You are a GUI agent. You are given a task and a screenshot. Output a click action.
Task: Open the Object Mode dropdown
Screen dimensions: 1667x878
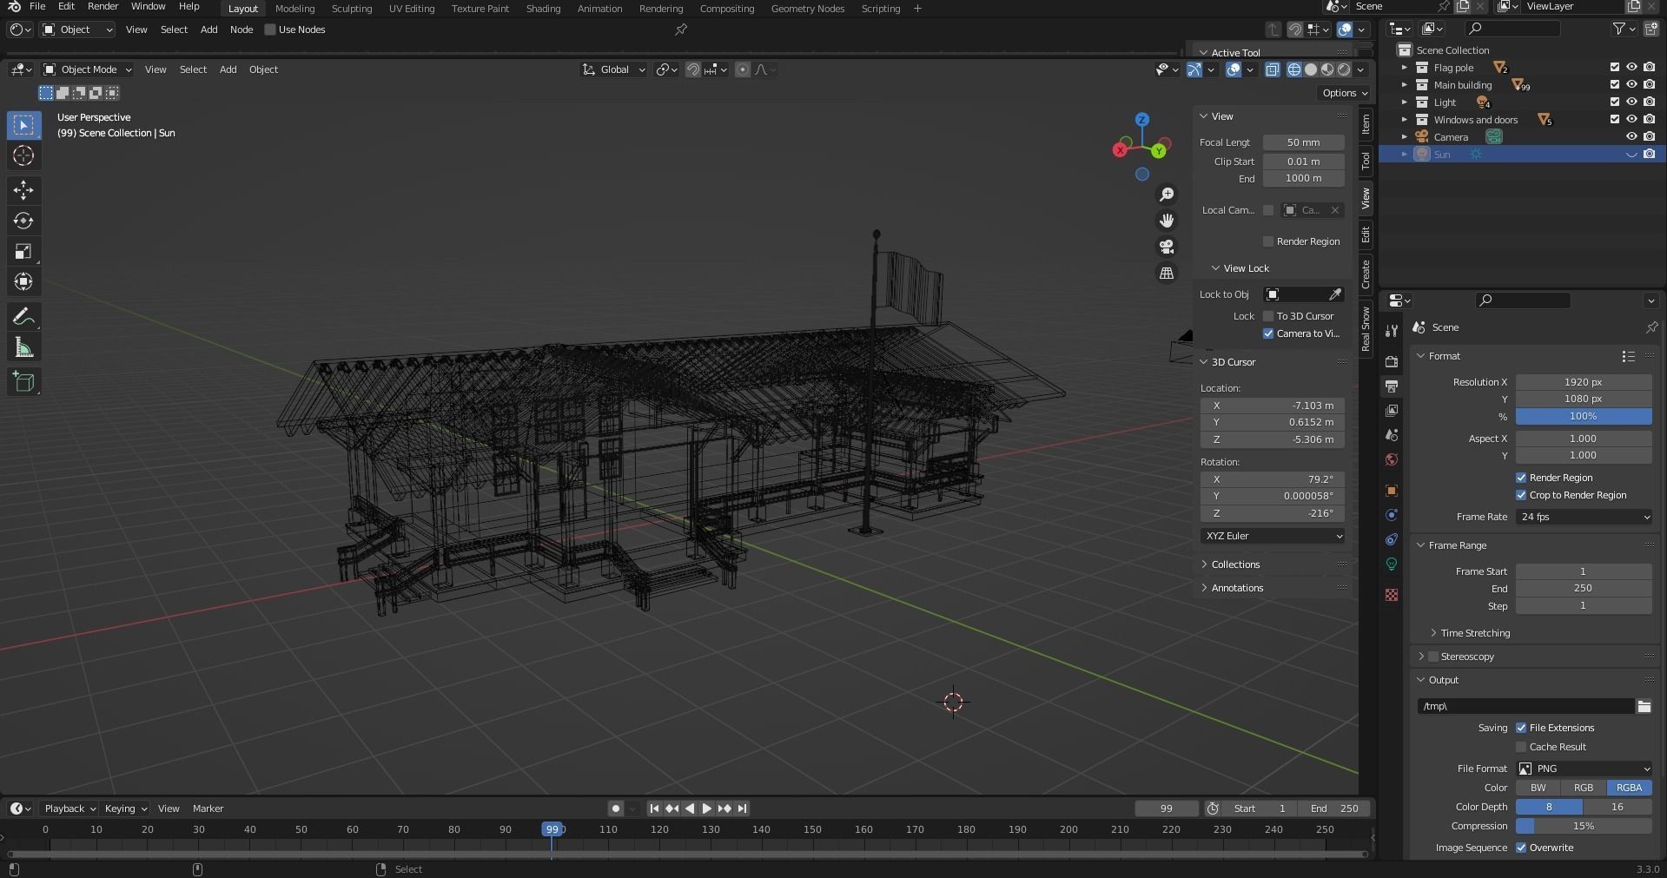pos(88,69)
